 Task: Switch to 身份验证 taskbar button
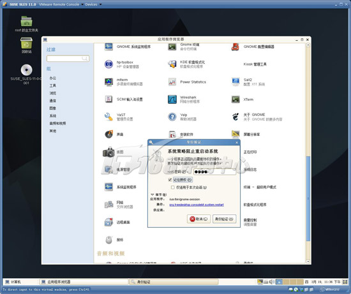tap(174, 282)
